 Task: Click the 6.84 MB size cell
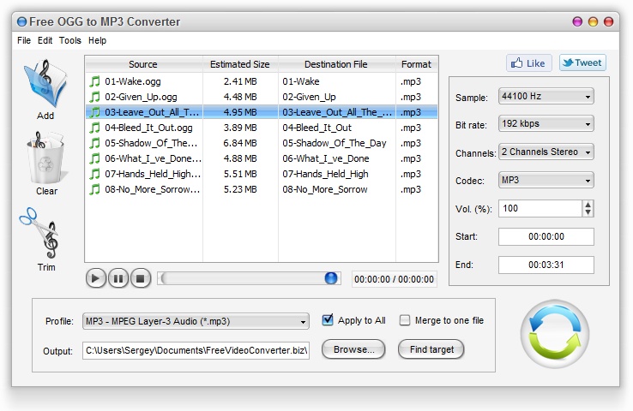click(x=240, y=143)
